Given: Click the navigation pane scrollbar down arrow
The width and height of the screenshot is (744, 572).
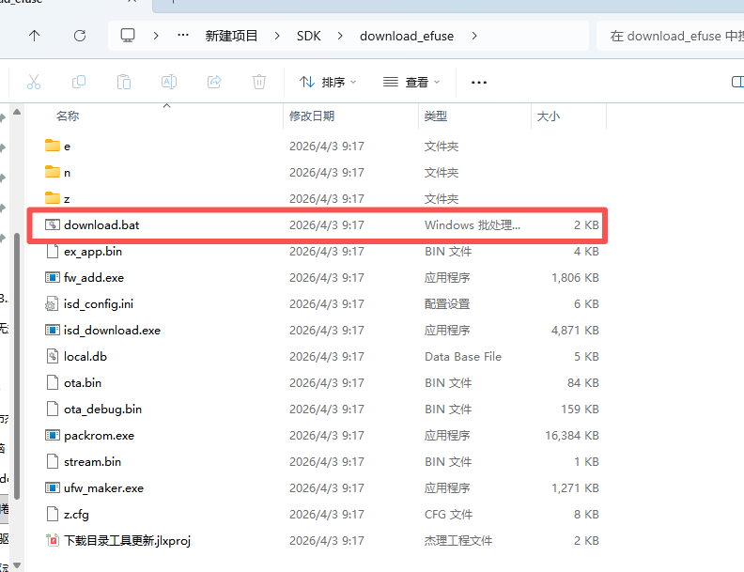Looking at the screenshot, I should click(17, 564).
